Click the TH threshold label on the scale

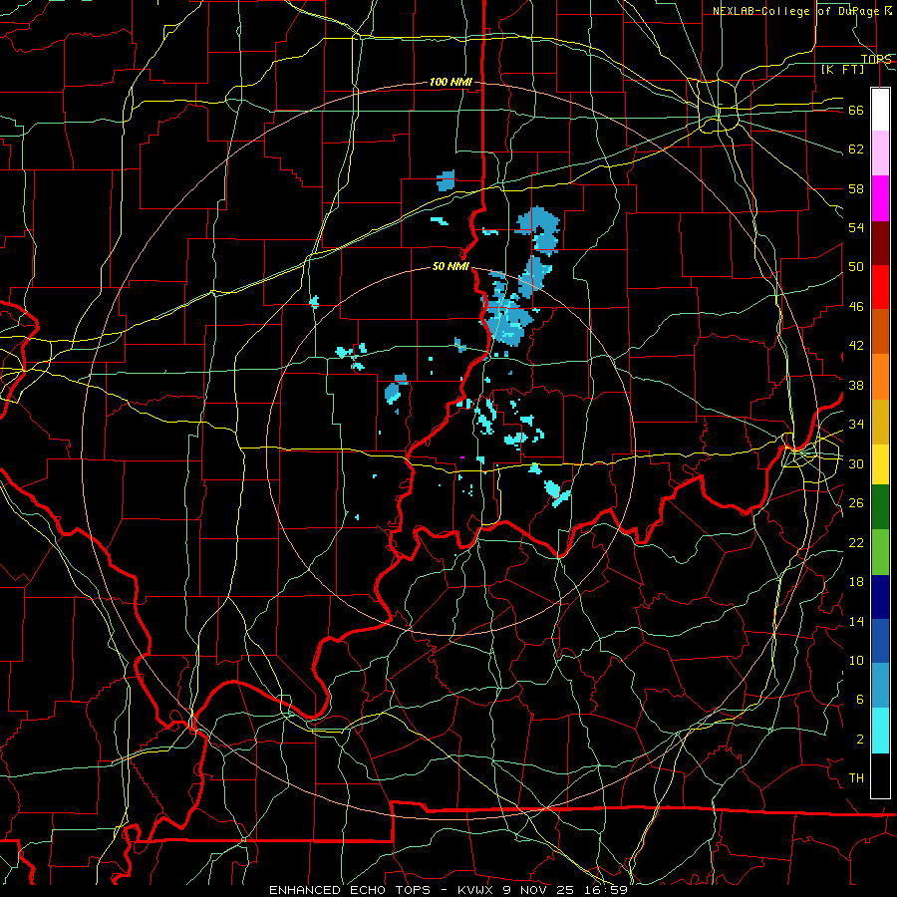[856, 778]
